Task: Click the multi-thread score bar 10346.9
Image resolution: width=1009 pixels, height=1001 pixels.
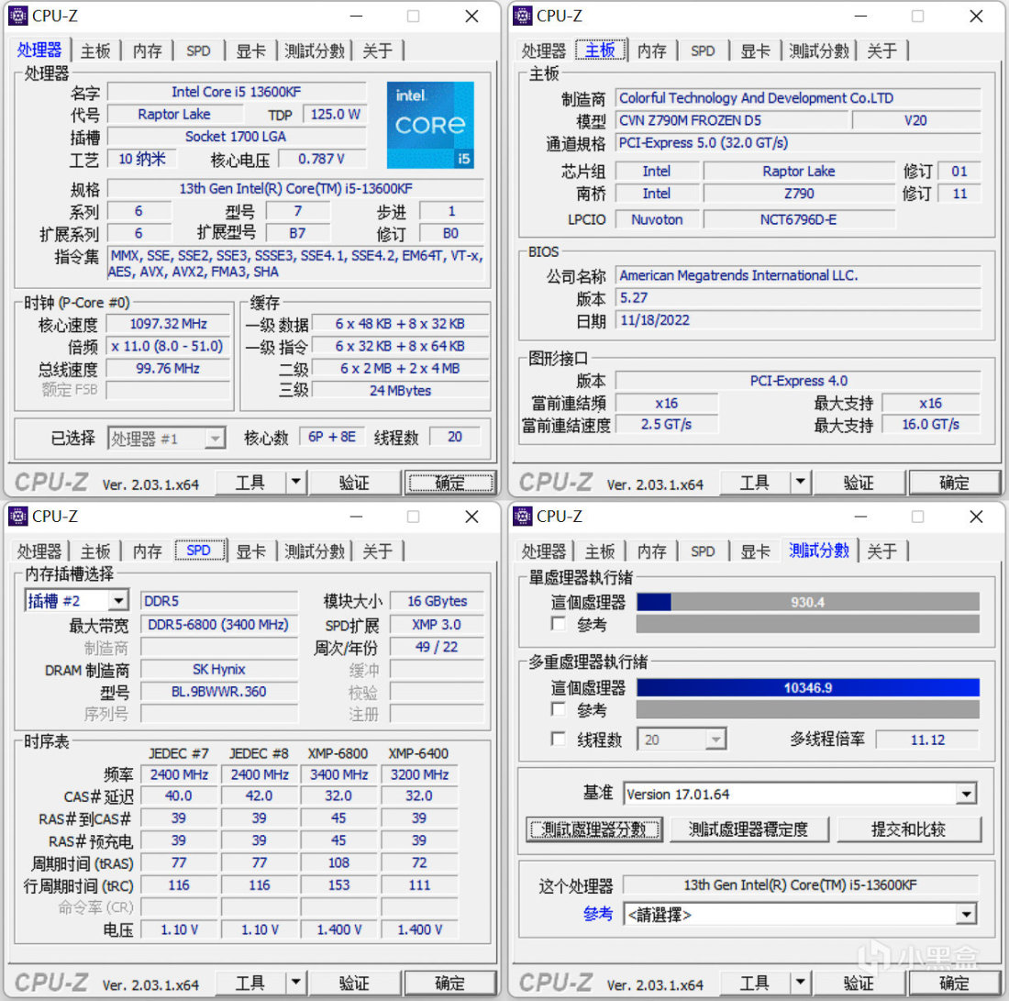Action: coord(807,687)
